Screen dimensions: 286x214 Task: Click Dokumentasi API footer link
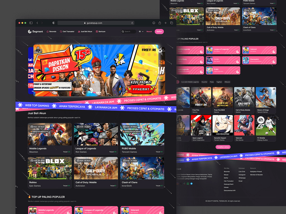[230, 191]
